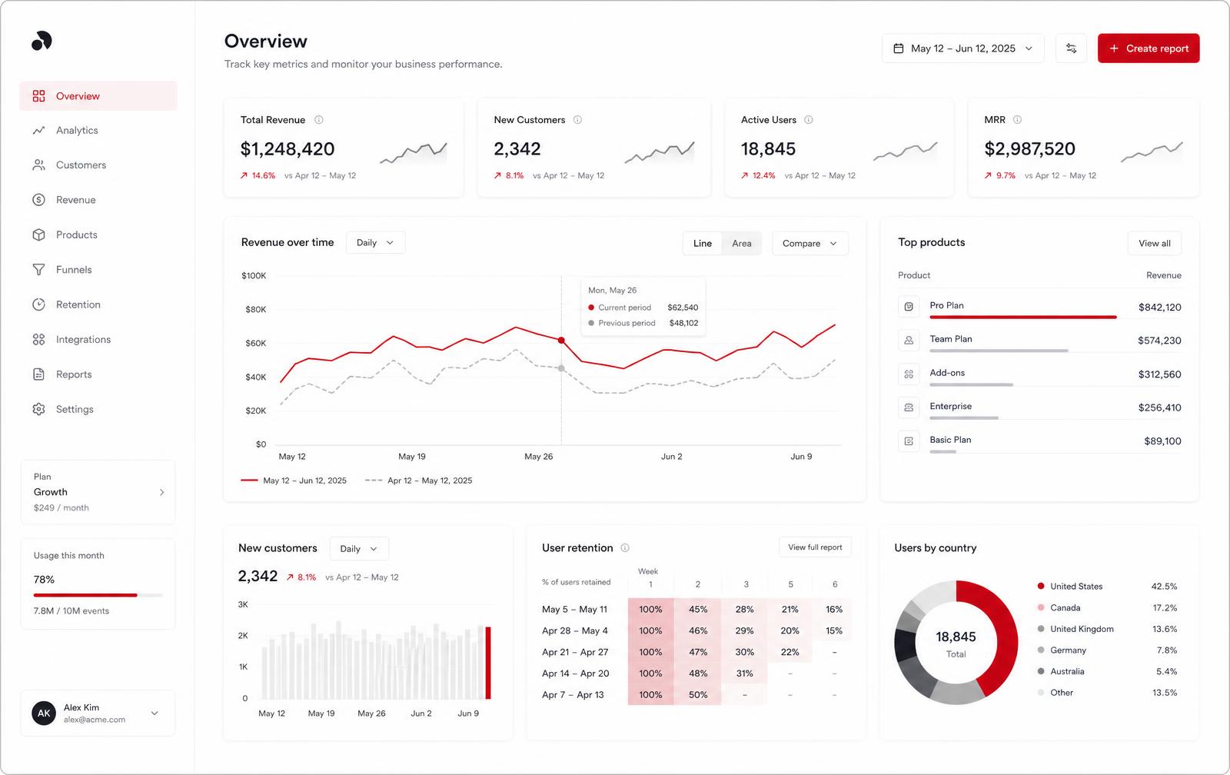The height and width of the screenshot is (775, 1230).
Task: Click the Team Plan product icon
Action: click(909, 340)
